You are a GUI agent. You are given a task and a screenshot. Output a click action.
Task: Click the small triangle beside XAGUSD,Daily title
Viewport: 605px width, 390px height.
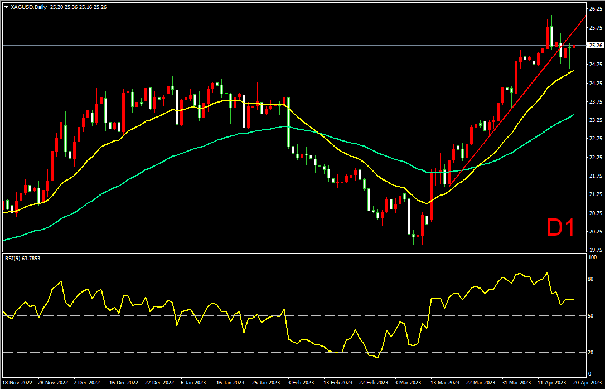coord(7,7)
